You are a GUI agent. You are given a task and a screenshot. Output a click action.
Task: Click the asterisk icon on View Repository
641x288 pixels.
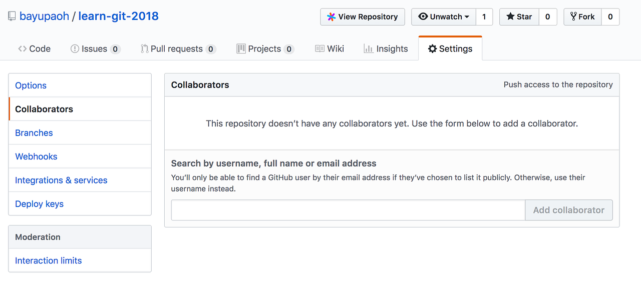click(x=331, y=16)
